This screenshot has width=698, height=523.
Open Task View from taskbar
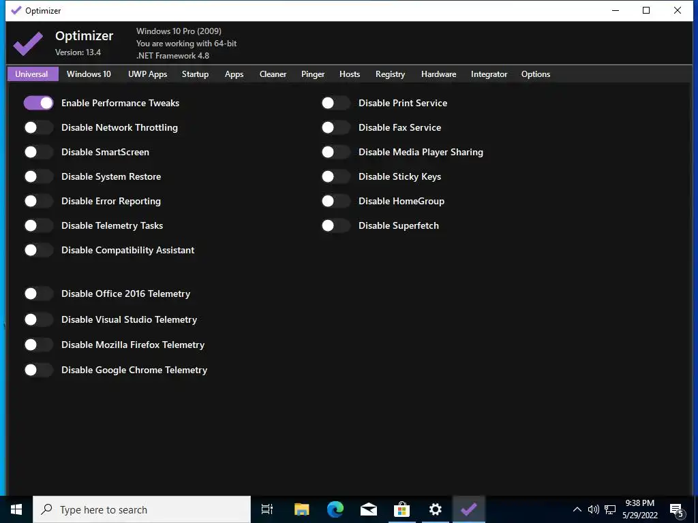(267, 509)
